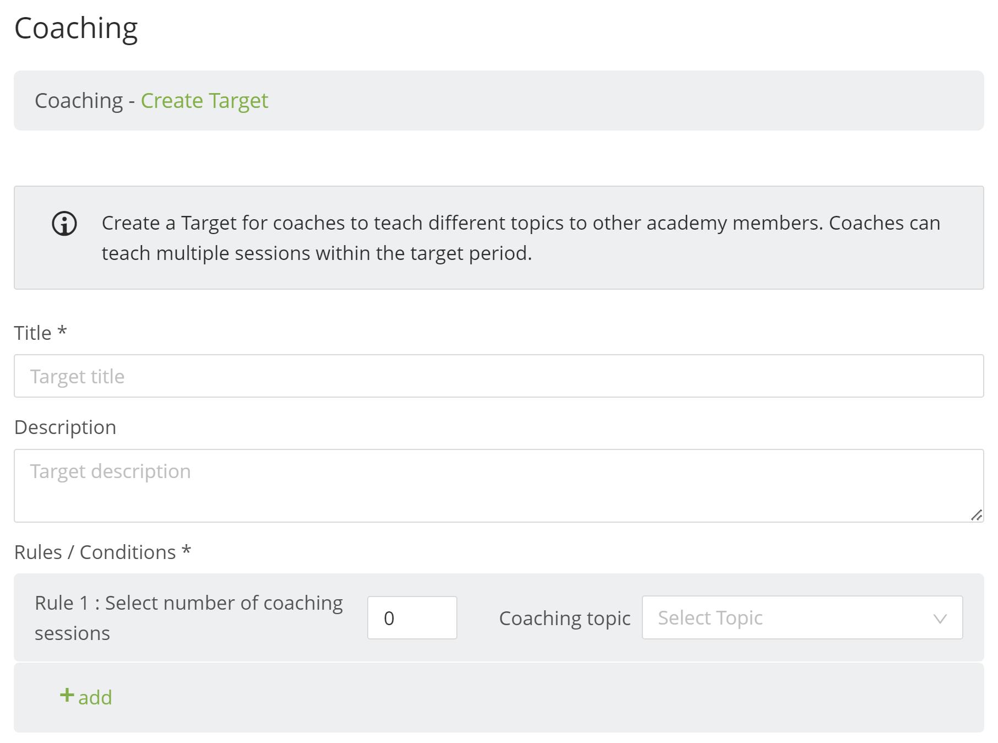The height and width of the screenshot is (743, 998).
Task: Click the coaching sessions number field
Action: pos(412,617)
